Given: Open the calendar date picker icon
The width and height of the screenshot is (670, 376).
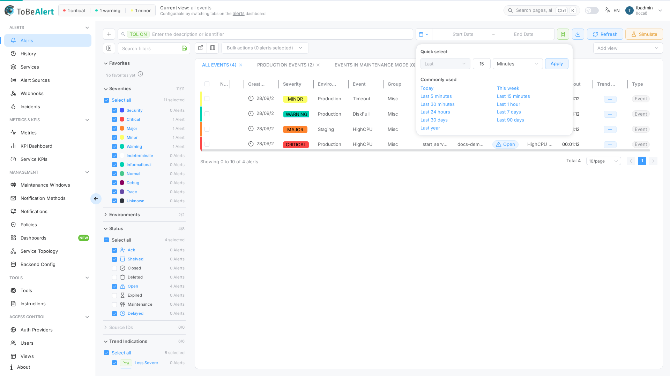Looking at the screenshot, I should tap(424, 34).
